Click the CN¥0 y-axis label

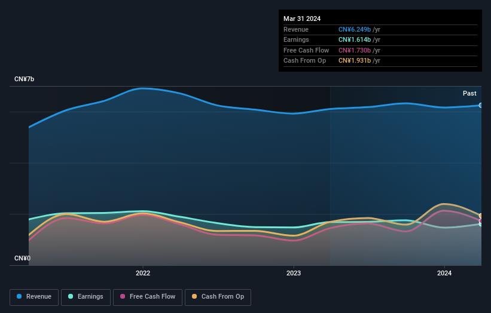coord(22,258)
